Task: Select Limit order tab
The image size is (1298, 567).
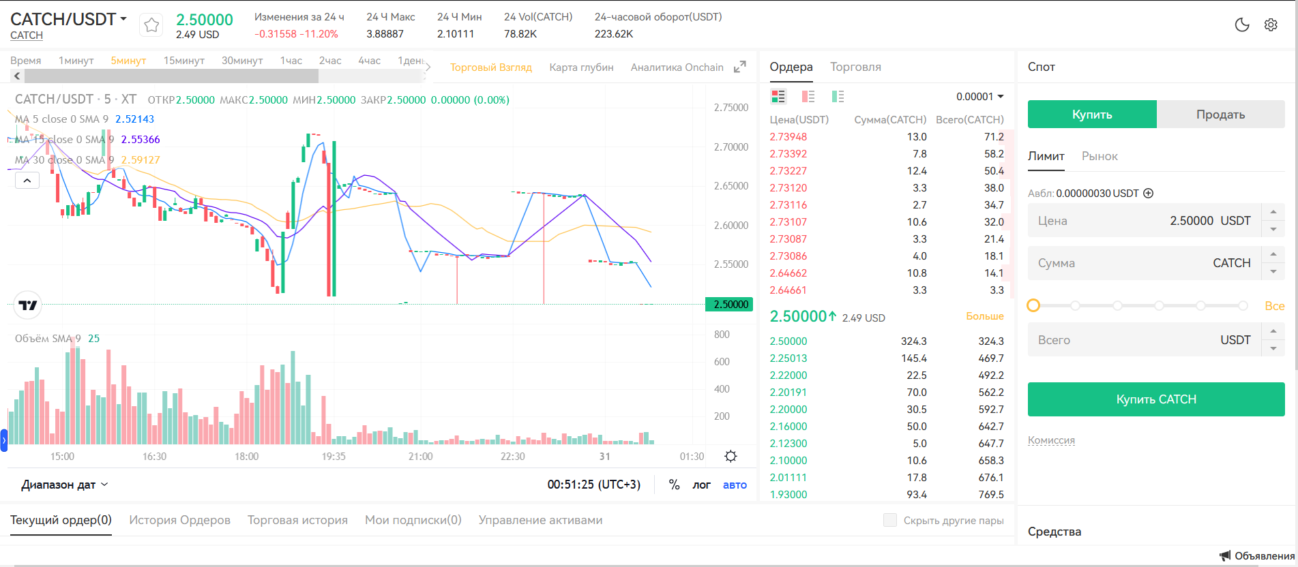Action: pos(1046,156)
